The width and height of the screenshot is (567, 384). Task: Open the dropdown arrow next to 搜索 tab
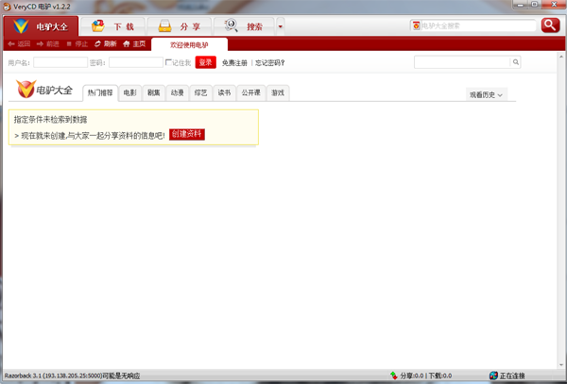(280, 26)
